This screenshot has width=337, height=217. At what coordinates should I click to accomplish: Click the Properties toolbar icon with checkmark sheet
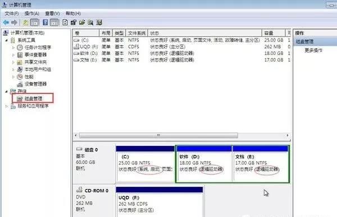coord(74,22)
